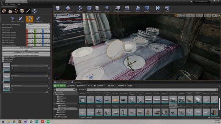Open Marketplace from the toolbar
221x124 pixels.
[x=97, y=9]
